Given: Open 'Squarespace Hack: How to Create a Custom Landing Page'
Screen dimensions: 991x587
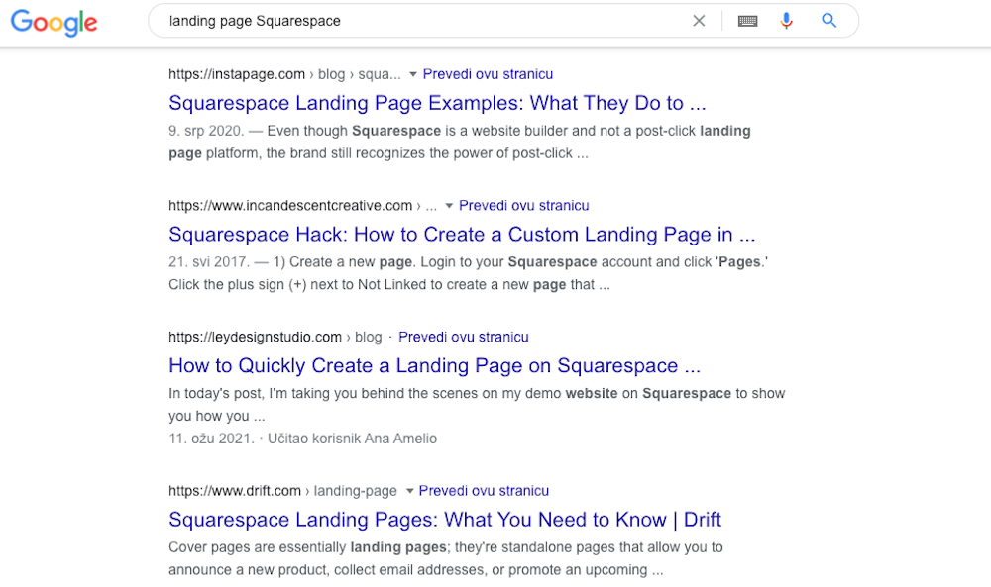Looking at the screenshot, I should click(462, 235).
